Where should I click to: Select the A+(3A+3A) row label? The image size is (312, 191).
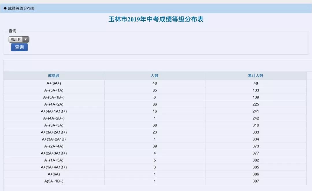click(x=54, y=125)
